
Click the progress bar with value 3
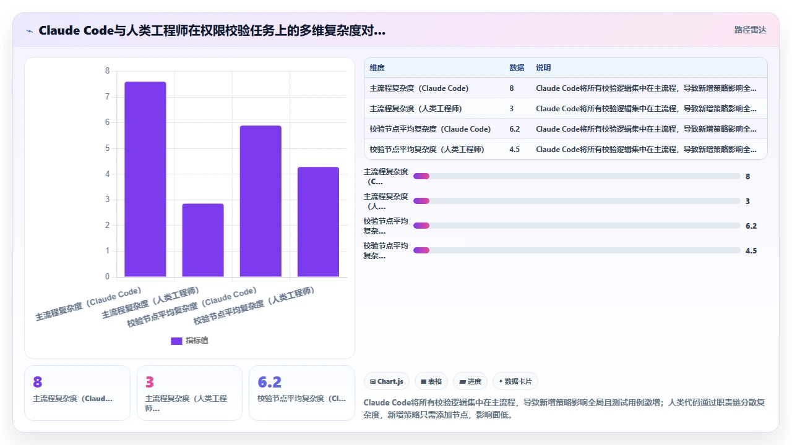point(577,201)
